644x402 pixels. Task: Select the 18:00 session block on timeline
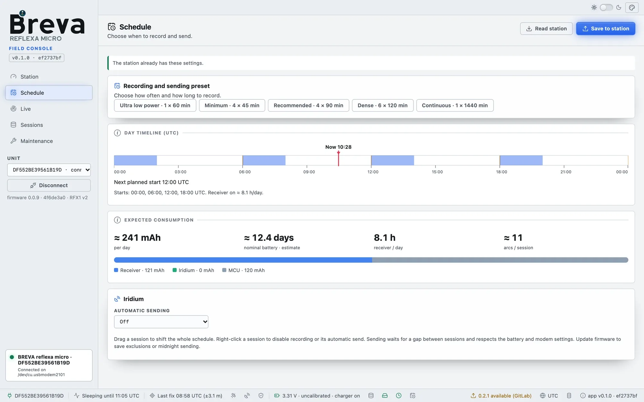pos(521,160)
